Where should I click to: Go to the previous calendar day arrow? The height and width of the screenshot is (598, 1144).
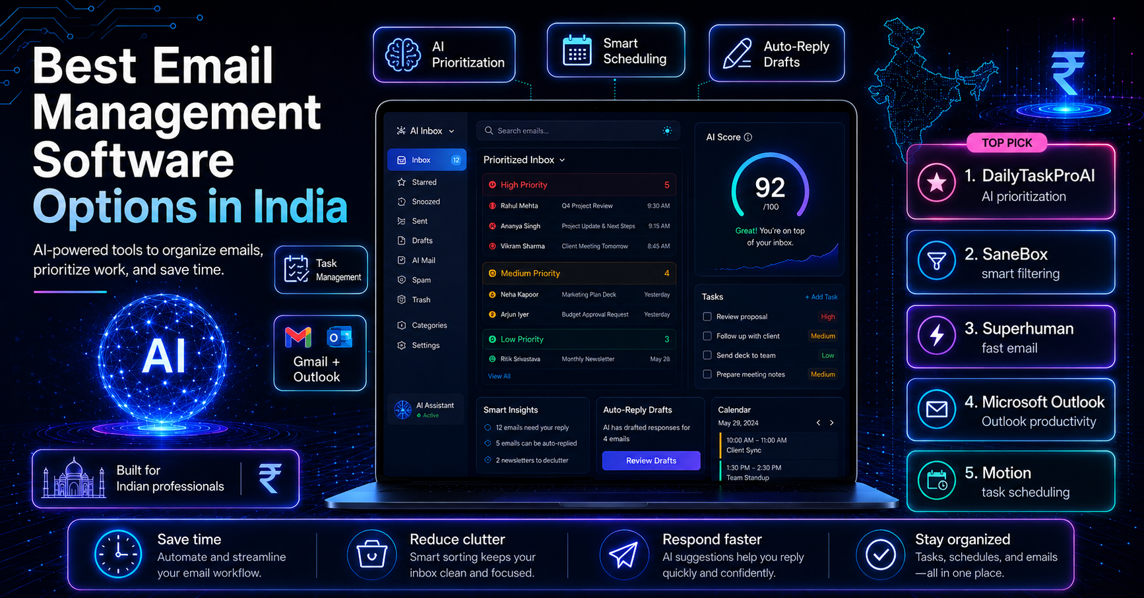[x=818, y=423]
